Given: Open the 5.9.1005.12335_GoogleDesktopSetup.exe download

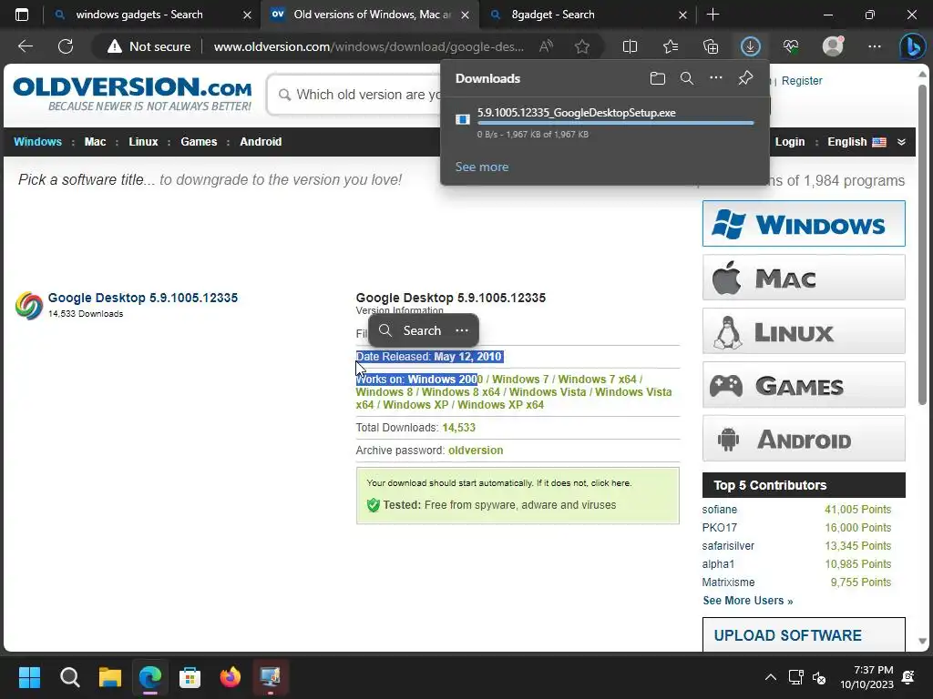Looking at the screenshot, I should pos(576,113).
